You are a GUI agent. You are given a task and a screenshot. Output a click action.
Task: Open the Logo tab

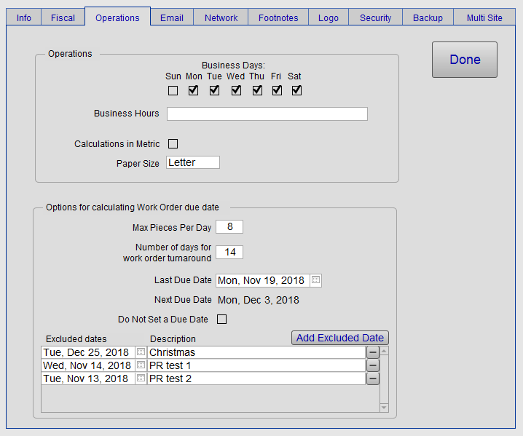point(329,17)
